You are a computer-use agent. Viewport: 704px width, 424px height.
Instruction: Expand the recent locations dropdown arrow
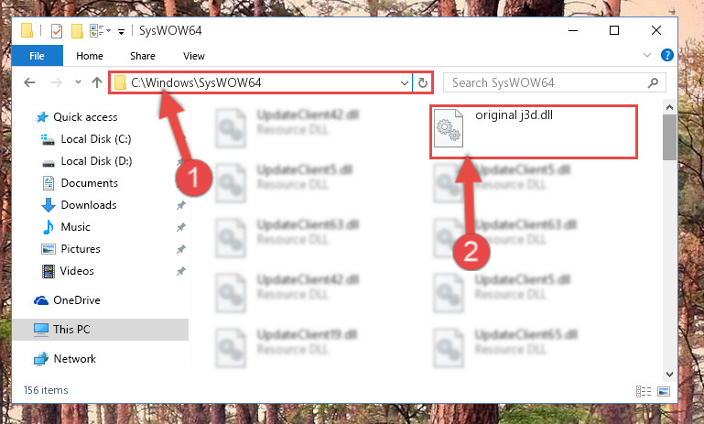click(78, 82)
